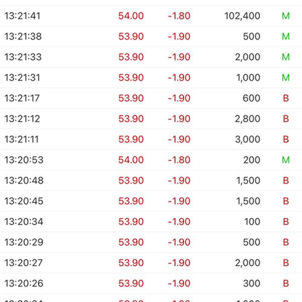Click the 53.90 price at 13:20:27
This screenshot has height=302, width=302.
(131, 264)
